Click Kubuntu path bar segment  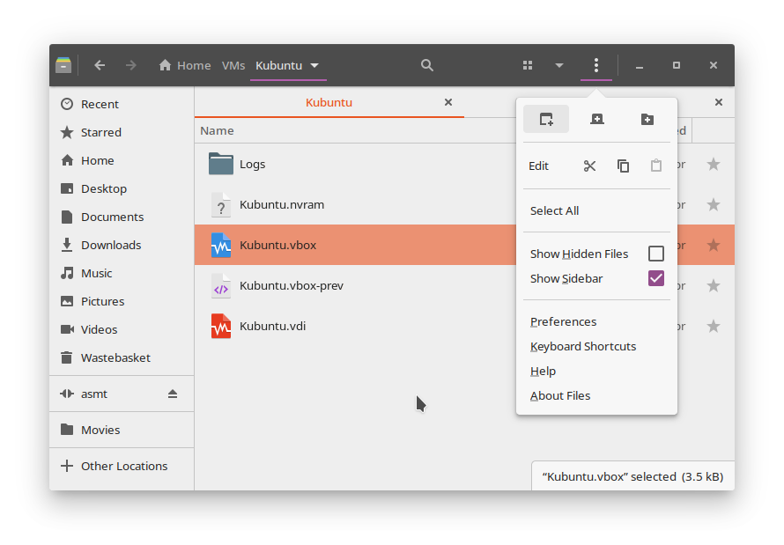(x=279, y=65)
